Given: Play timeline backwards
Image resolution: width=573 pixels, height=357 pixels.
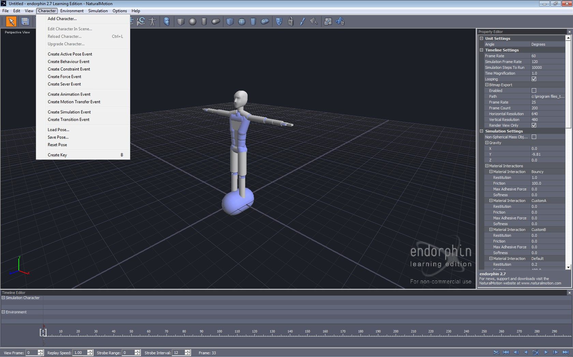Looking at the screenshot, I should click(526, 352).
